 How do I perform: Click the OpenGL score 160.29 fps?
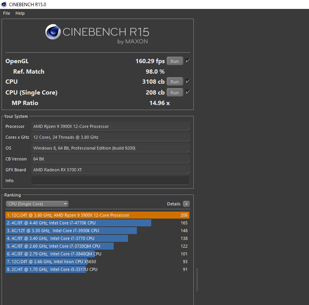[x=150, y=61]
